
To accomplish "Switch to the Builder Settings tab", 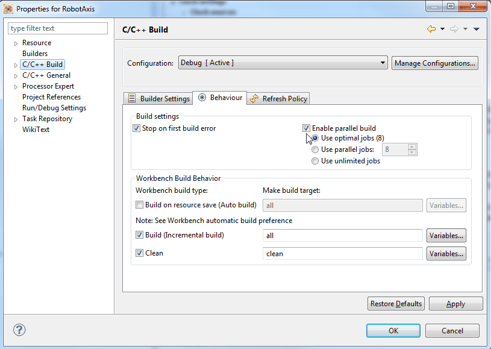I will click(158, 99).
